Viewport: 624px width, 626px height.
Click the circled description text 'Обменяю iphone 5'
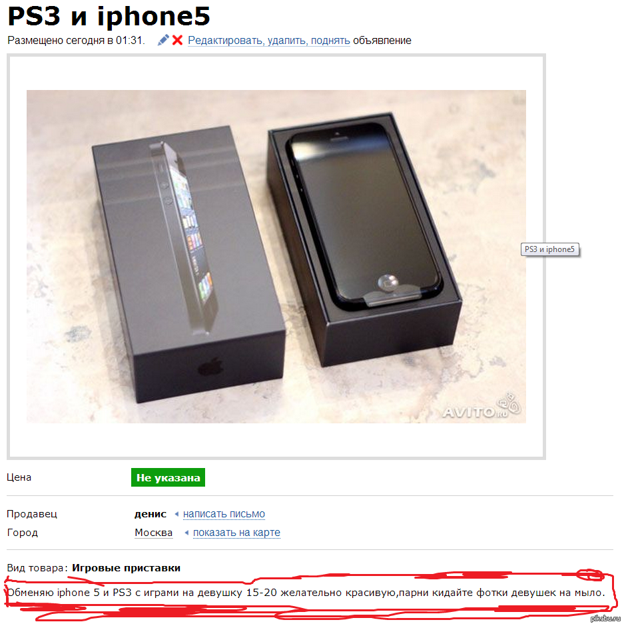pyautogui.click(x=53, y=593)
